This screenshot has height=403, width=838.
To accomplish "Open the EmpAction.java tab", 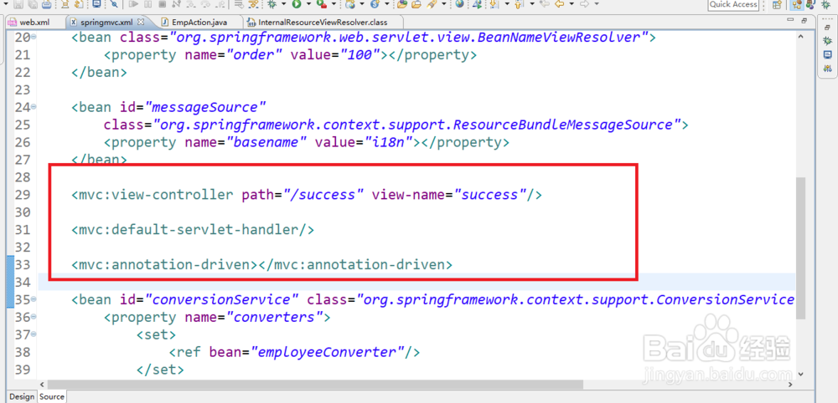I will click(199, 23).
